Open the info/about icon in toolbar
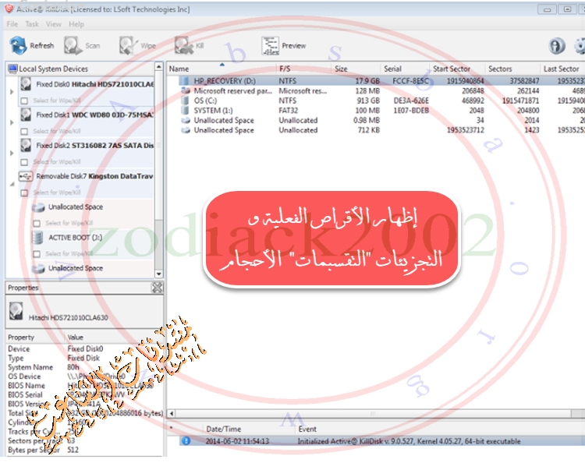The height and width of the screenshot is (470, 585). pyautogui.click(x=557, y=45)
